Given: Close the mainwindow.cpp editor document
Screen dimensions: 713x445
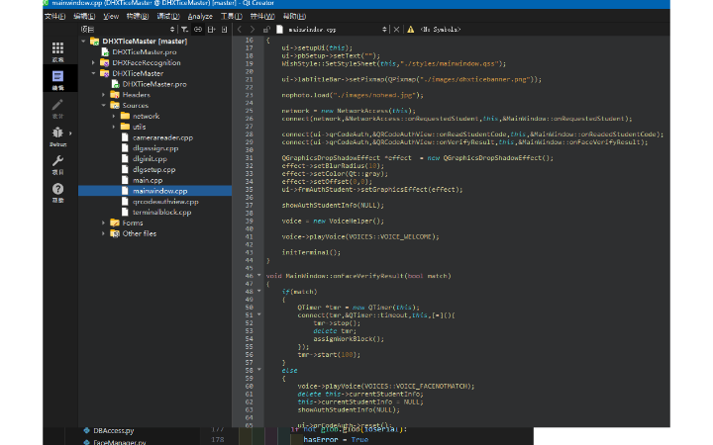Looking at the screenshot, I should (x=396, y=30).
